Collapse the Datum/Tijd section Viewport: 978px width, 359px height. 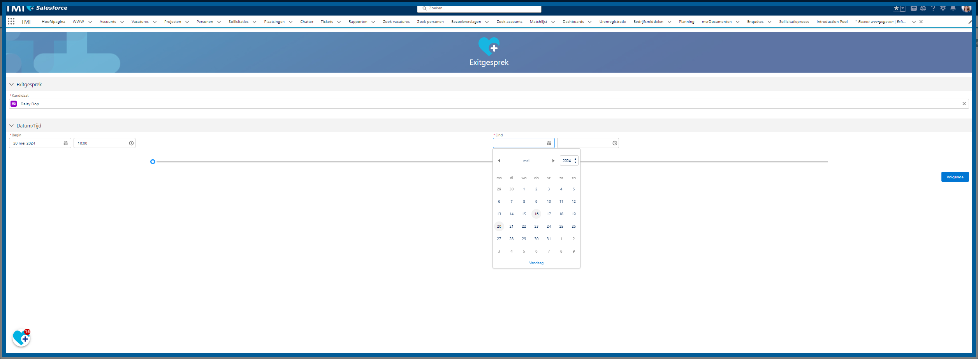click(11, 125)
